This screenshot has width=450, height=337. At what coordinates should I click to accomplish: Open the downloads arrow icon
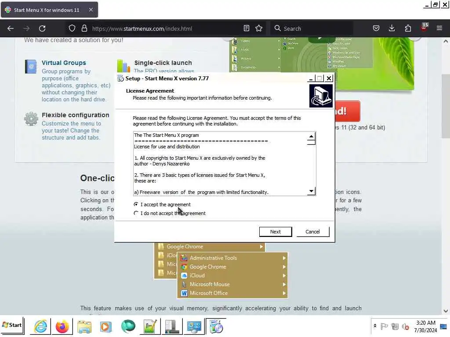(392, 28)
